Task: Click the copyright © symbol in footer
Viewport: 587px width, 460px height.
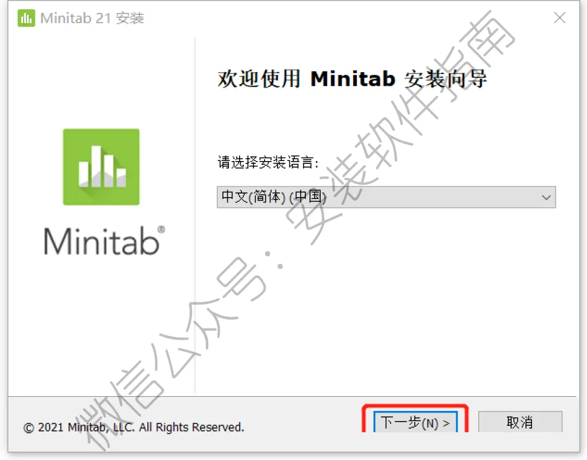Action: coord(28,428)
